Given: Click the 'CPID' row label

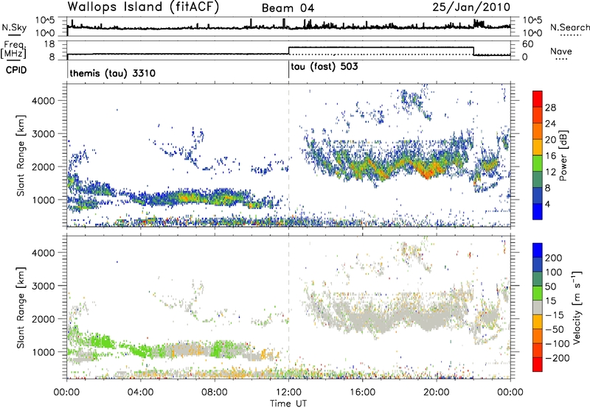Looking at the screenshot, I should click(x=16, y=70).
